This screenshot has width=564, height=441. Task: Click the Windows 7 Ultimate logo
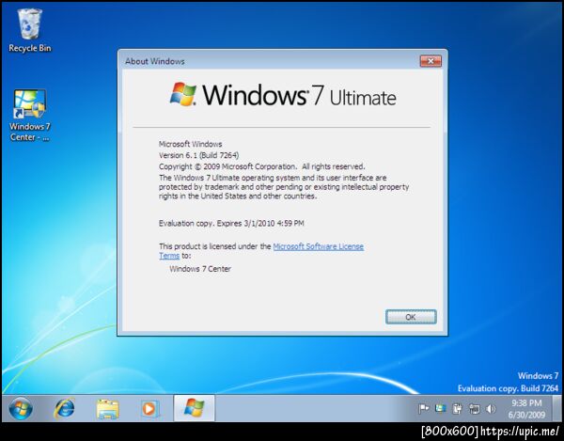pyautogui.click(x=283, y=95)
